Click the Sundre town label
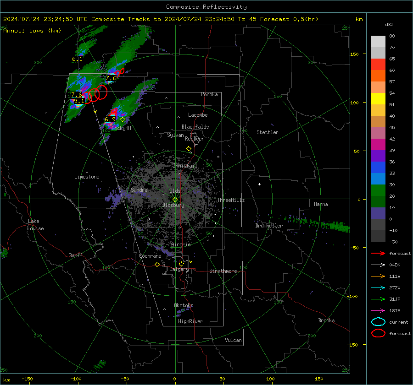413x385 pixels. [139, 190]
